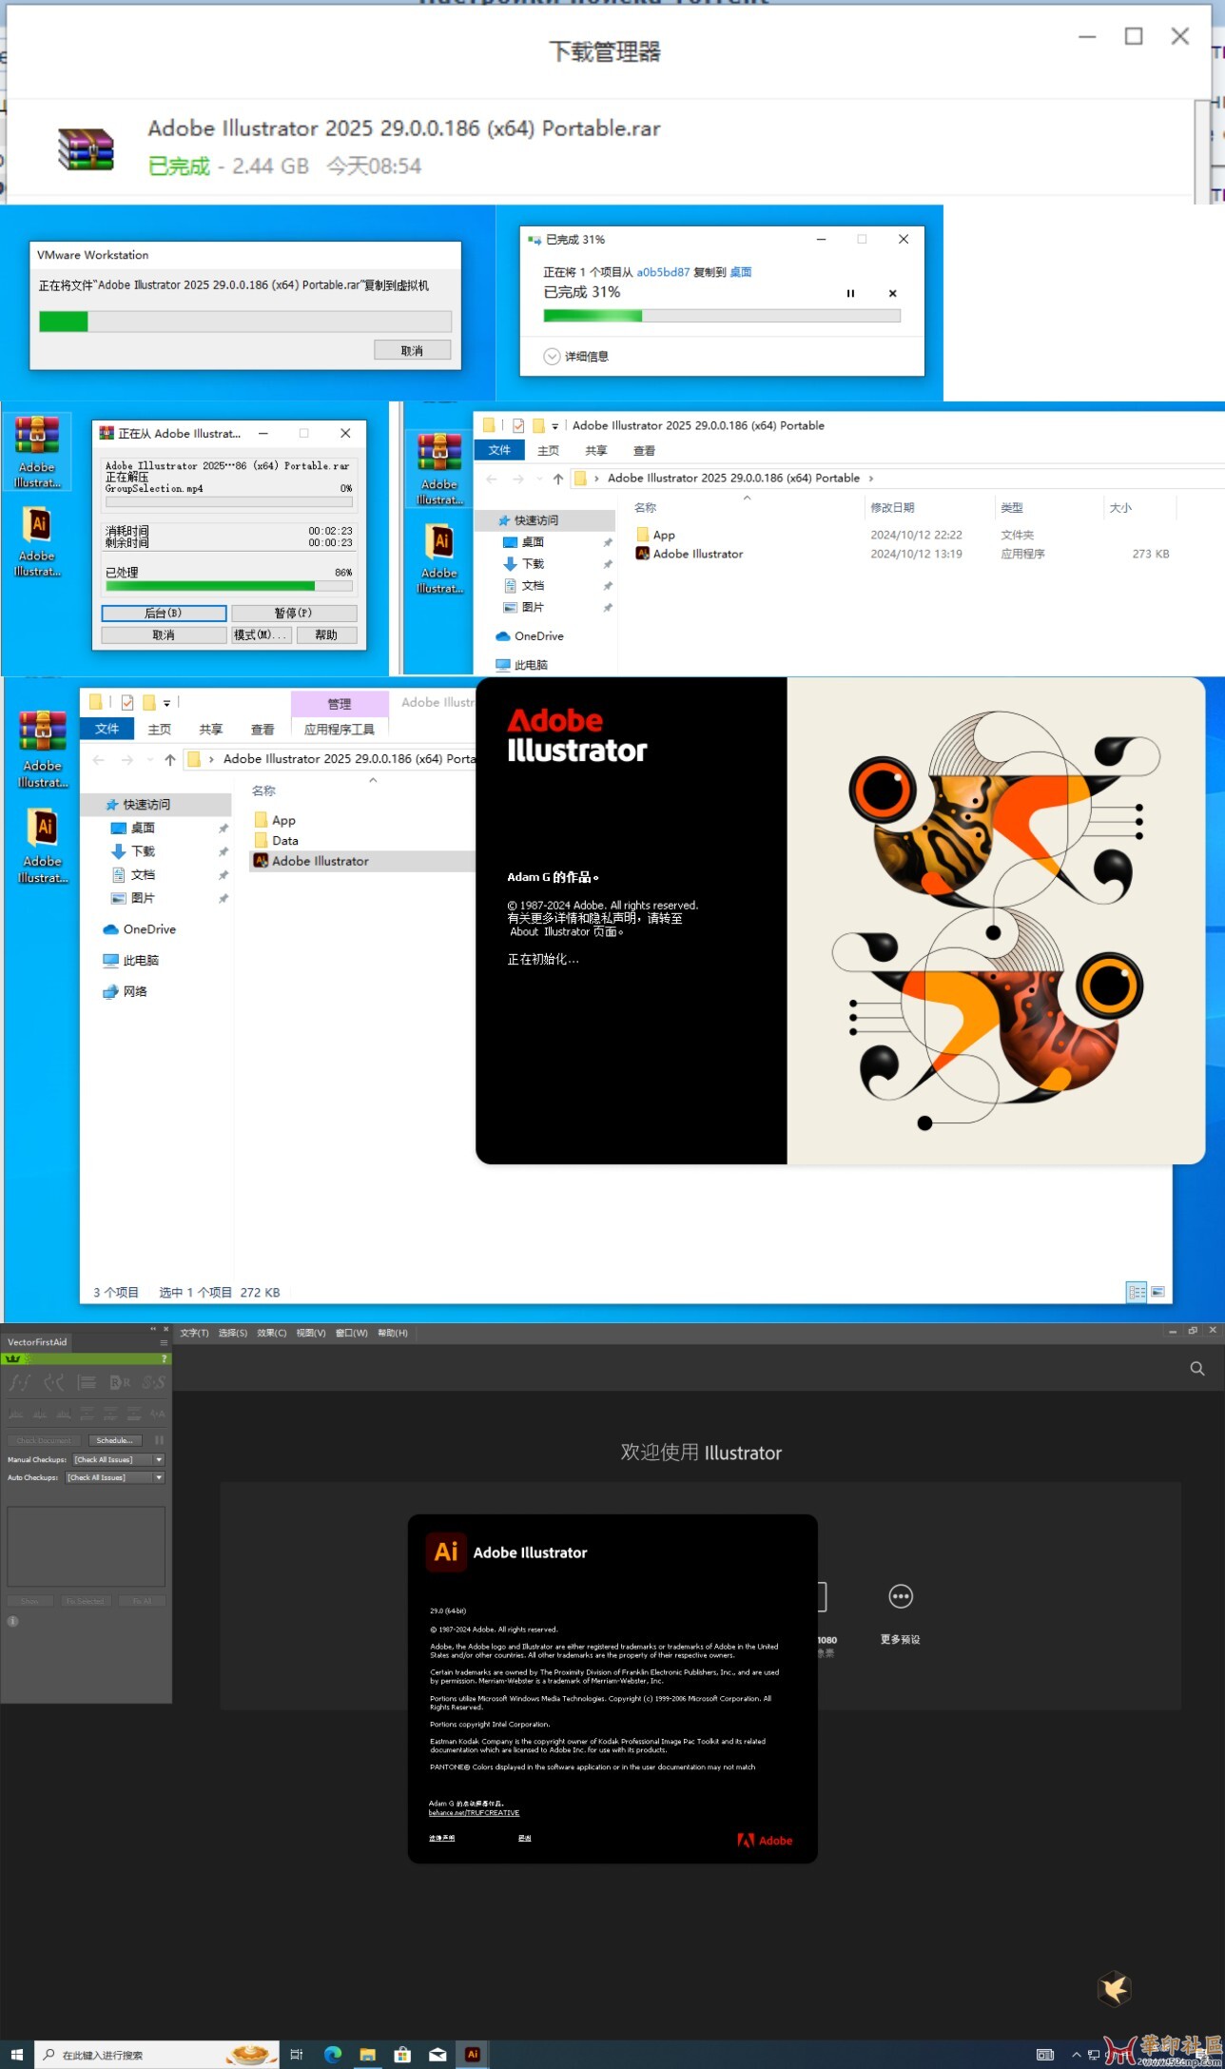Open Microsoft Store from the taskbar

402,2055
